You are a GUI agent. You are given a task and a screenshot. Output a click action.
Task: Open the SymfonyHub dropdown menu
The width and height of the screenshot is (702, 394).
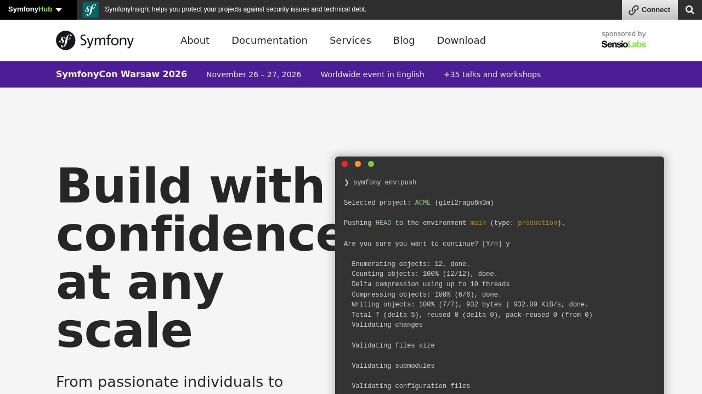pos(35,9)
